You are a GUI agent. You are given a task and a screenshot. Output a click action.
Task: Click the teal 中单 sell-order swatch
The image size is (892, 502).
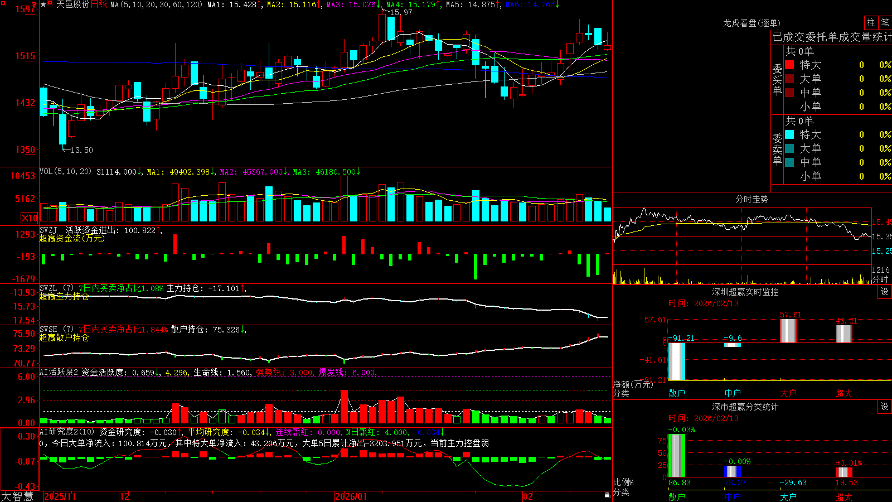(789, 162)
